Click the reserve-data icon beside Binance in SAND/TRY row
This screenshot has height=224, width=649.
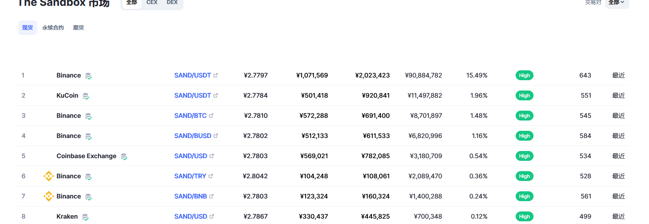89,177
